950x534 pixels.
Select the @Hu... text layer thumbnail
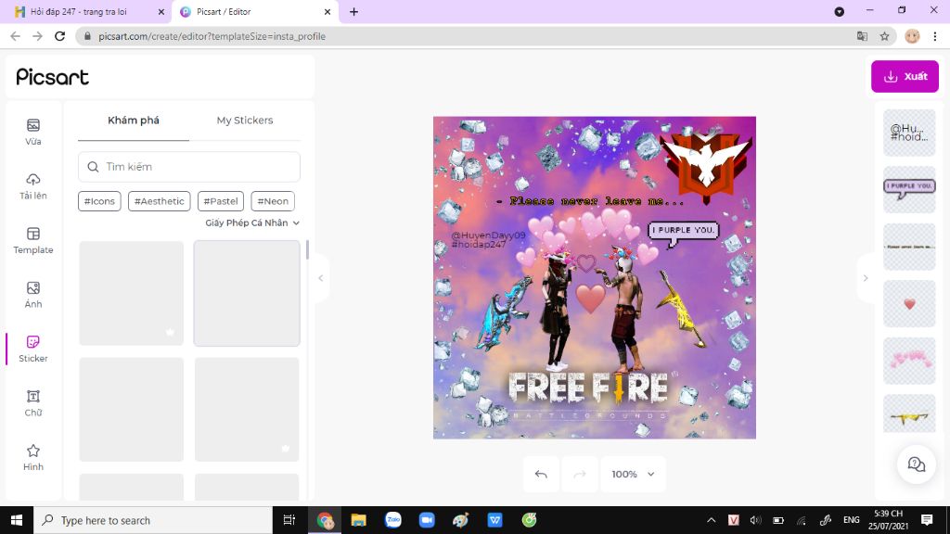[909, 132]
